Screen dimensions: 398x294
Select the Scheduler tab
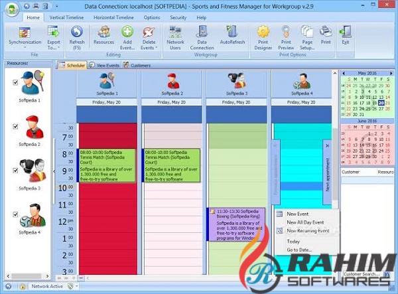point(72,65)
